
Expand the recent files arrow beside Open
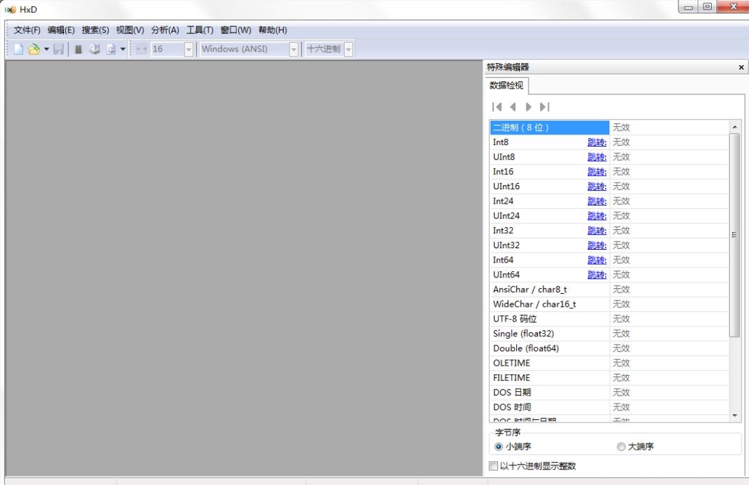coord(46,49)
